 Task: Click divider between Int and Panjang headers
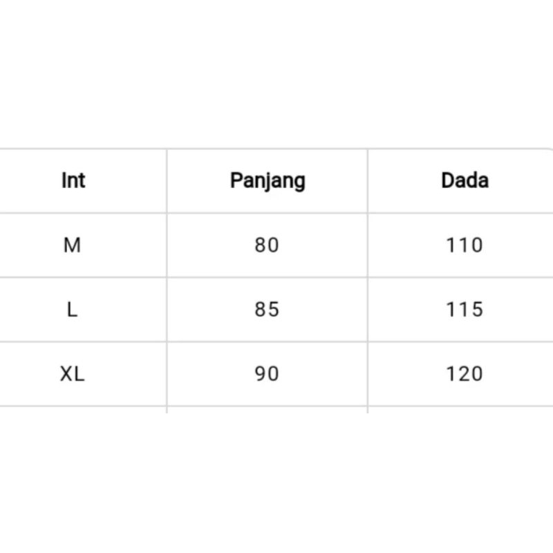pyautogui.click(x=167, y=180)
